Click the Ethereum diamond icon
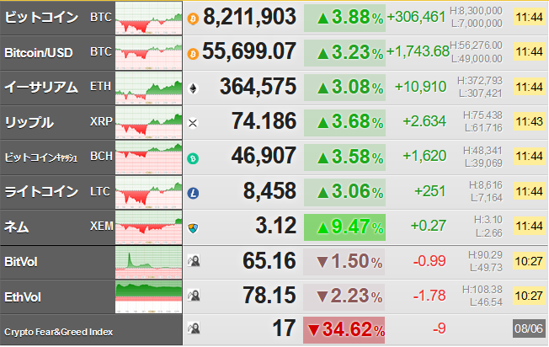The width and height of the screenshot is (549, 347). point(193,88)
